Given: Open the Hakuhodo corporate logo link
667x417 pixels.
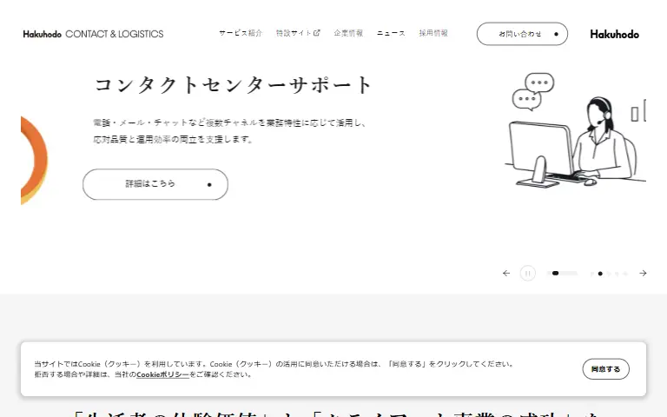Looking at the screenshot, I should coord(614,34).
